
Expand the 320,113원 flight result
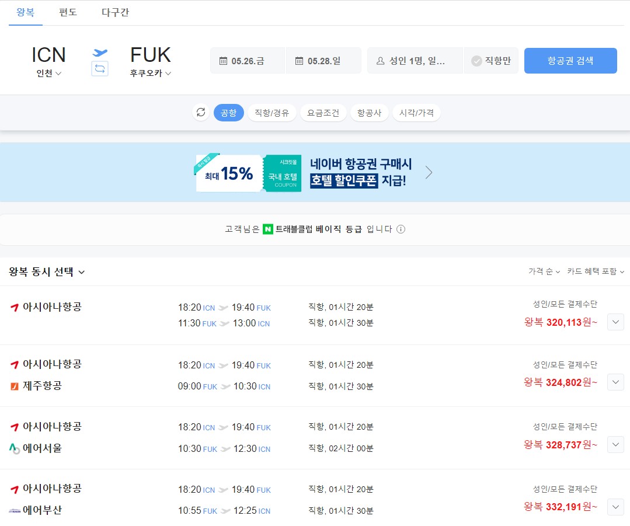(615, 322)
